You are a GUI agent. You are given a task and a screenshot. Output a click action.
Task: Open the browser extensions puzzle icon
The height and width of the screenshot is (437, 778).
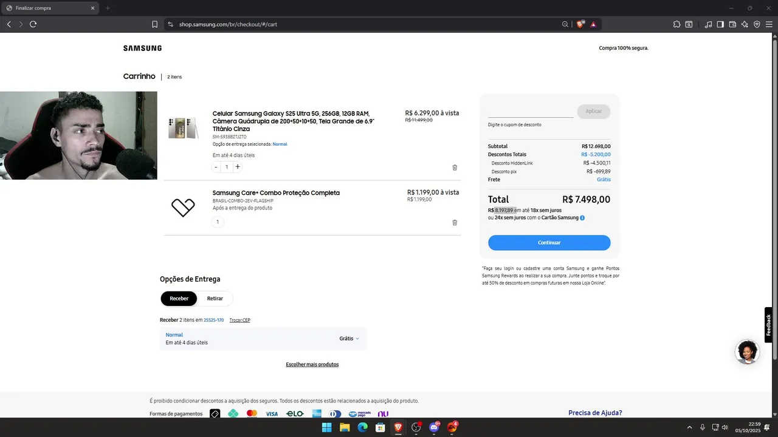tap(676, 24)
